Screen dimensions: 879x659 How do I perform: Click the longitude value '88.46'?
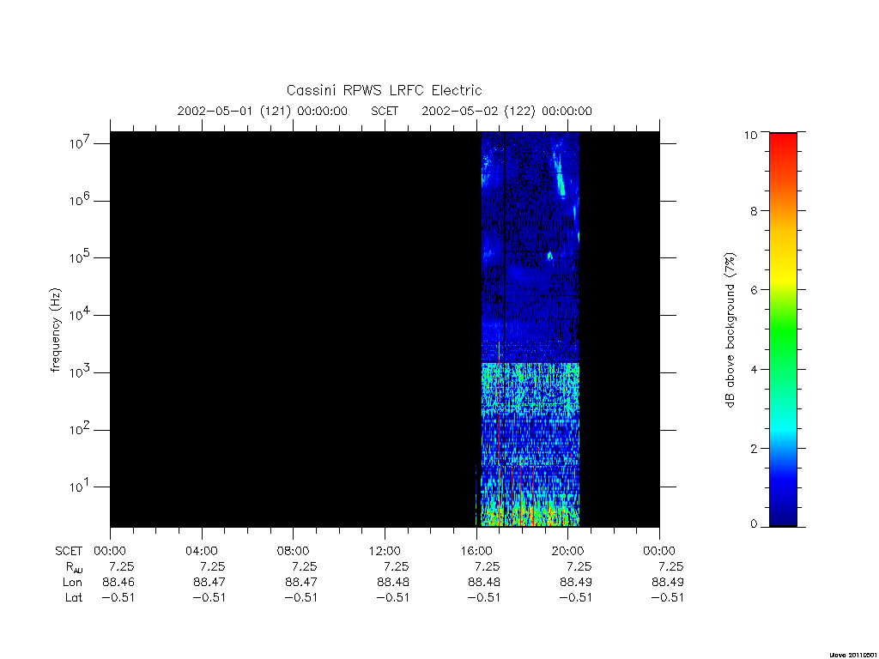click(118, 583)
